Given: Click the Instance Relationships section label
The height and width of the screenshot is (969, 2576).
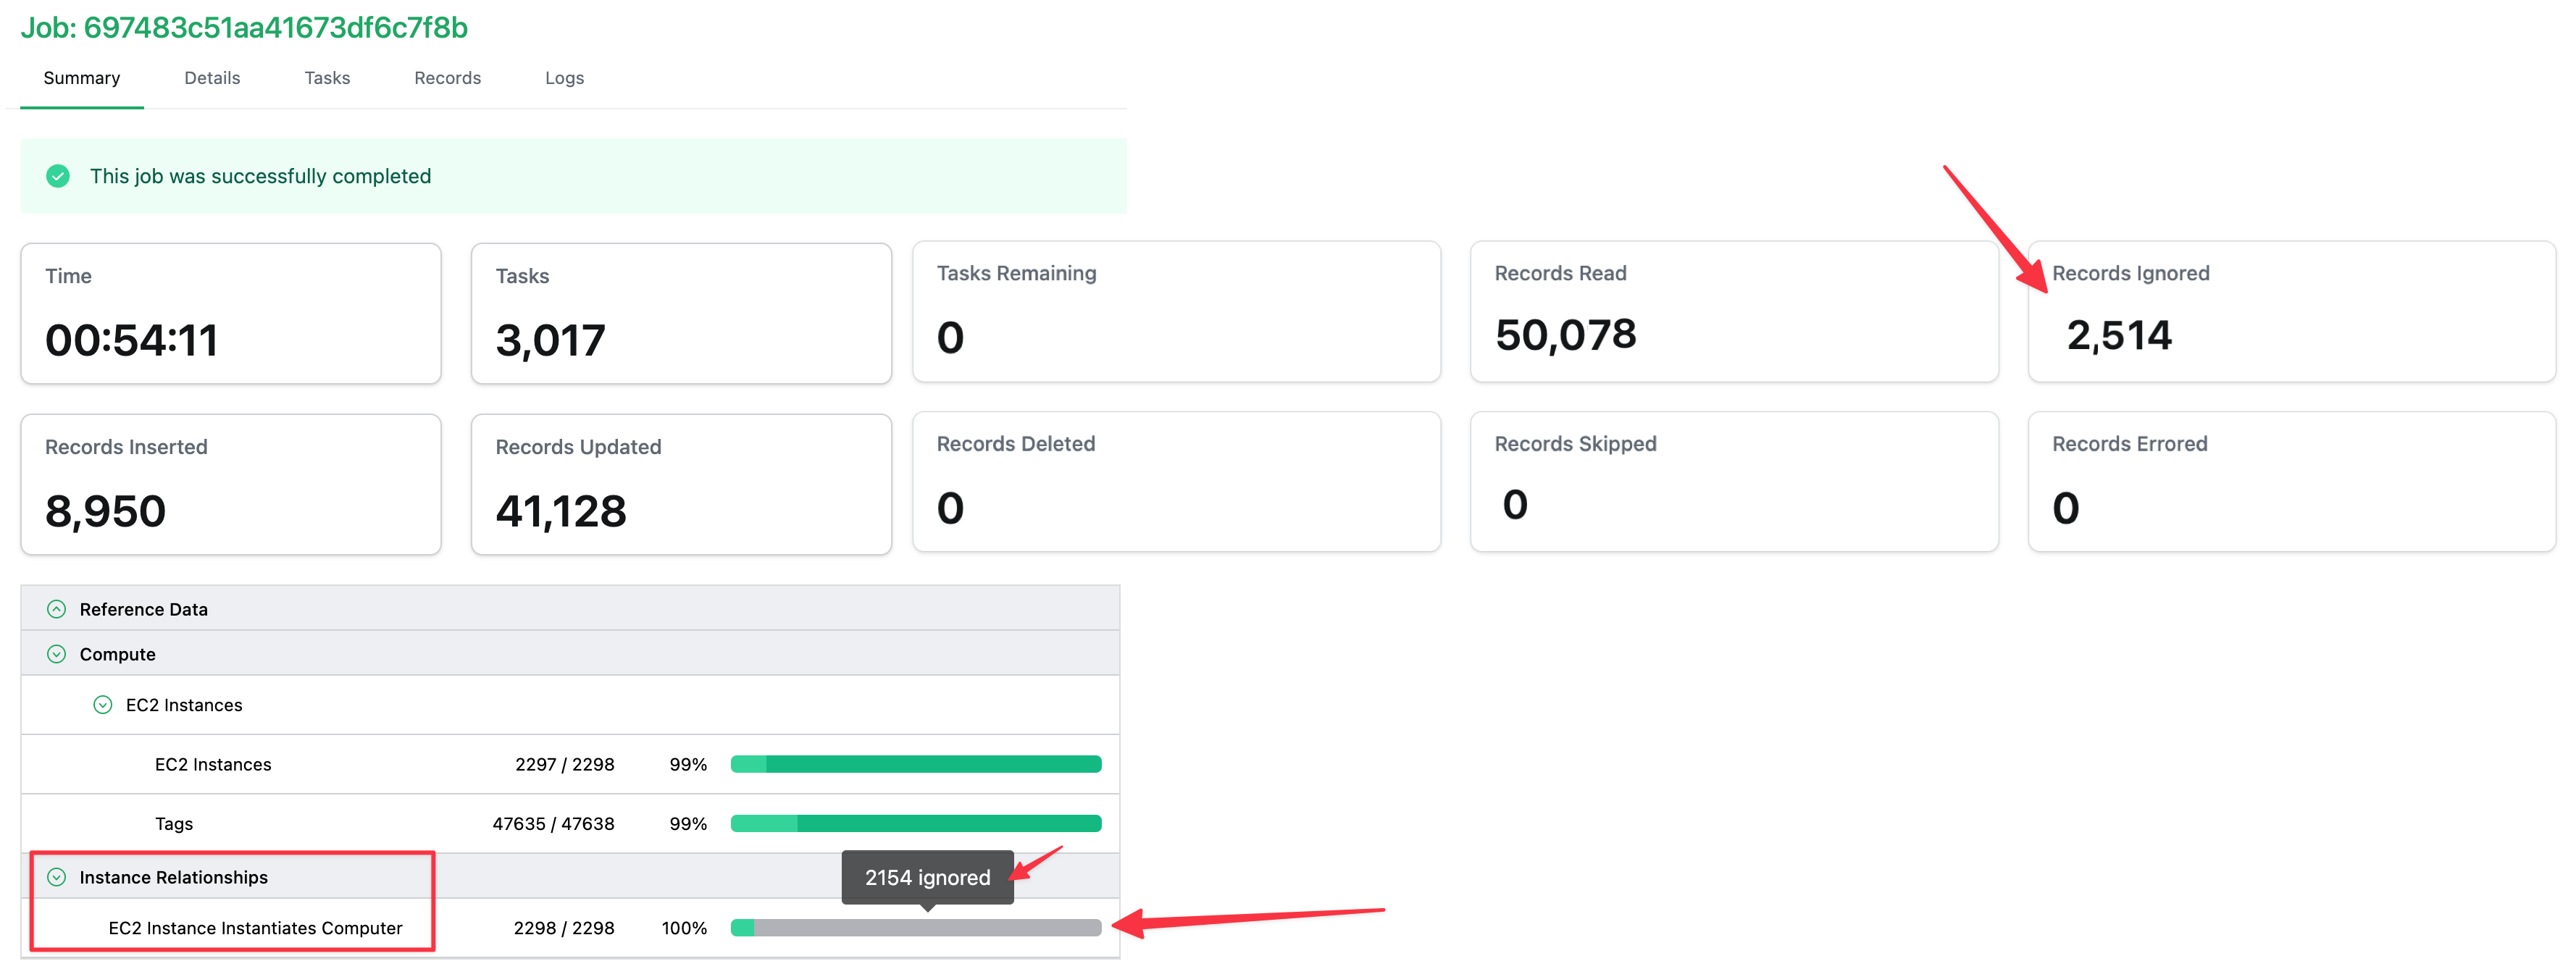Looking at the screenshot, I should pyautogui.click(x=174, y=877).
